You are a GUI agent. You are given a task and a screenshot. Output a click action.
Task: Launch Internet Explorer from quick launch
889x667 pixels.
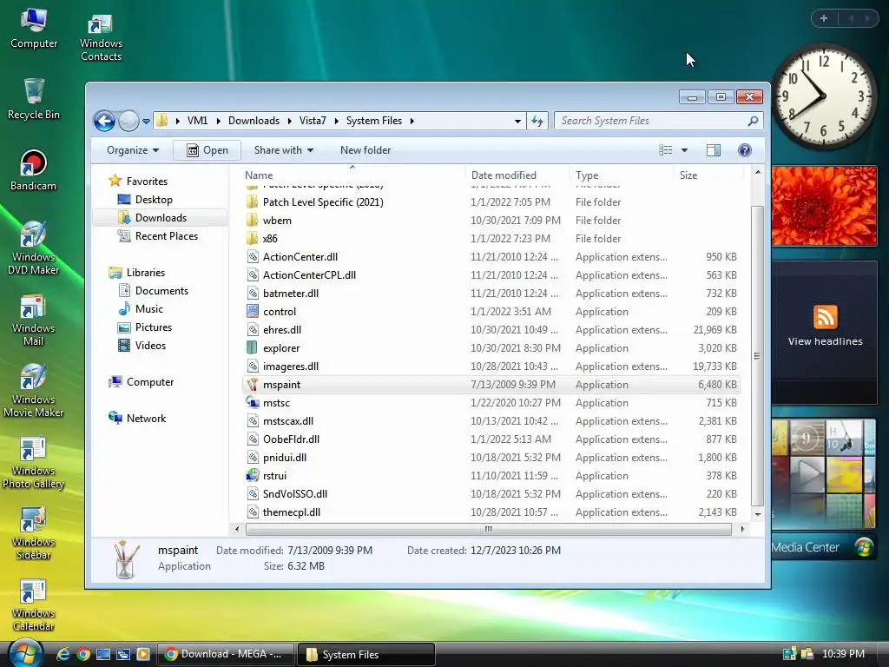tap(63, 654)
